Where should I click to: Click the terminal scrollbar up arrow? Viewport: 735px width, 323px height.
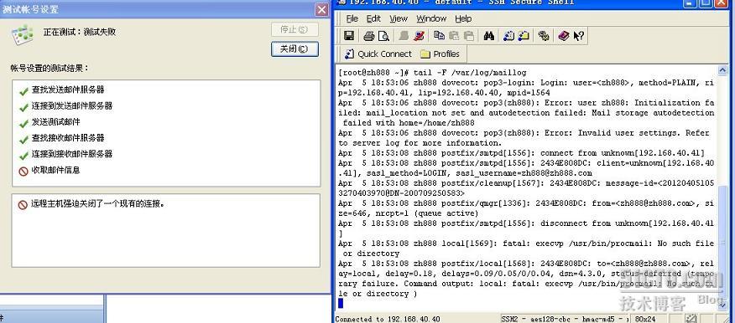[x=722, y=70]
